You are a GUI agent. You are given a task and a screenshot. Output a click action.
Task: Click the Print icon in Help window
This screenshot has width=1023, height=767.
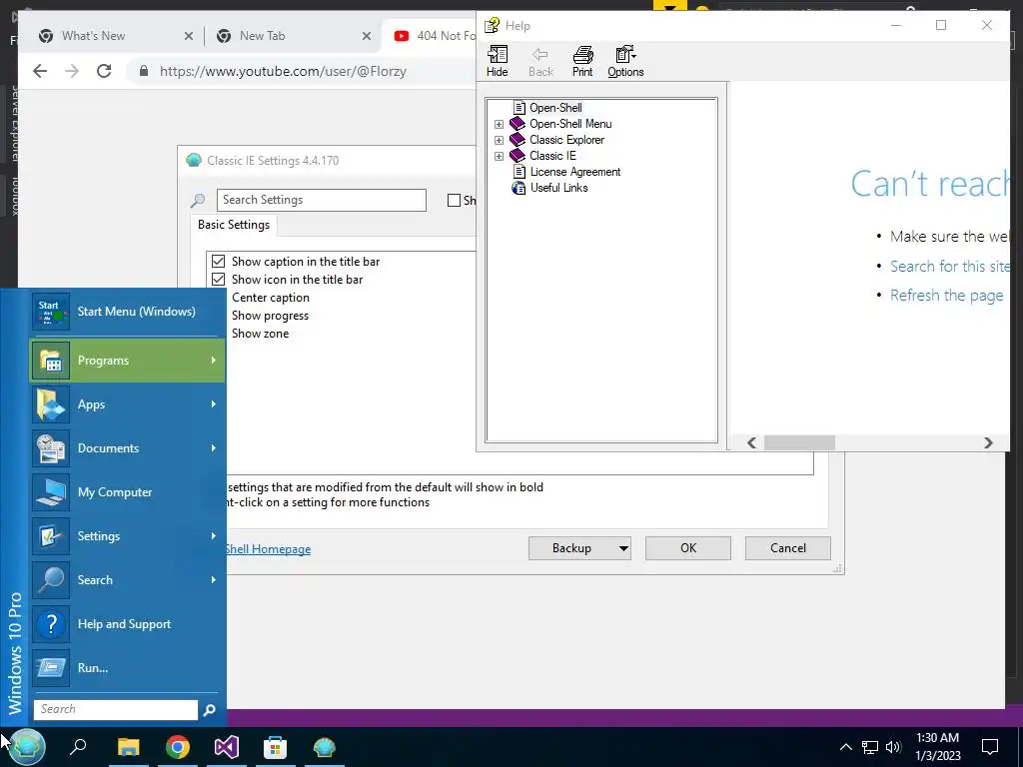(582, 62)
